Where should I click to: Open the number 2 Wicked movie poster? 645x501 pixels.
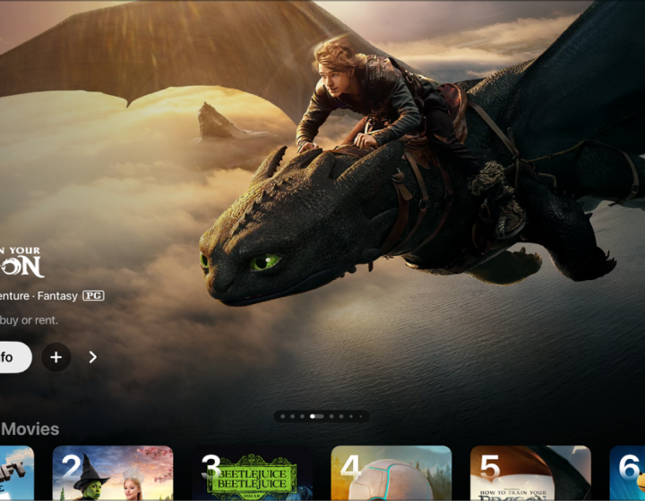pos(113,473)
